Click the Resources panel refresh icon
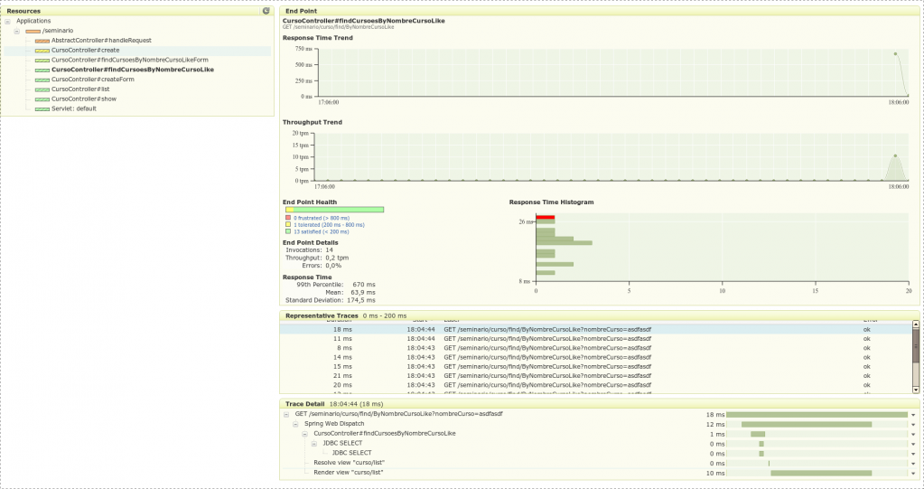924x489 pixels. [x=266, y=11]
